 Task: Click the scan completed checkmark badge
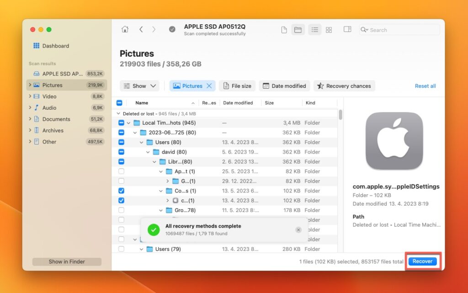(172, 29)
